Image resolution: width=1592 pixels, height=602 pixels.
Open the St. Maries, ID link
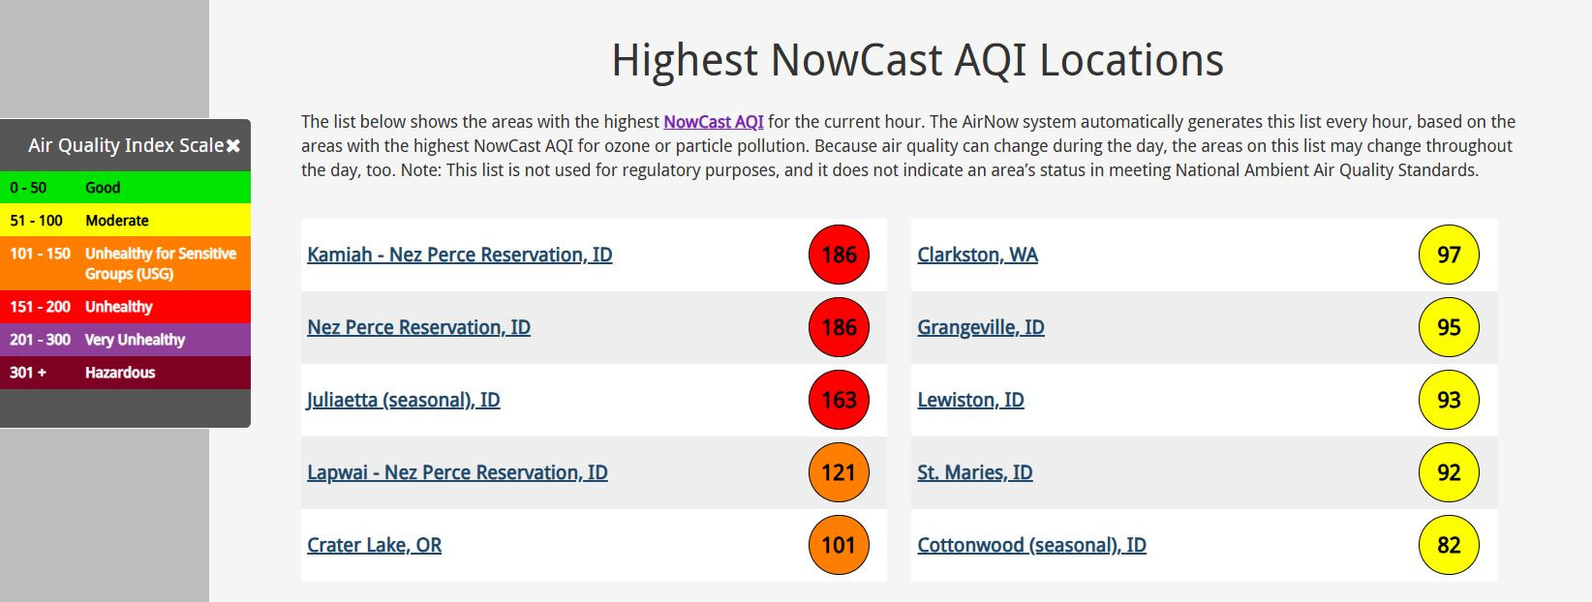tap(975, 472)
